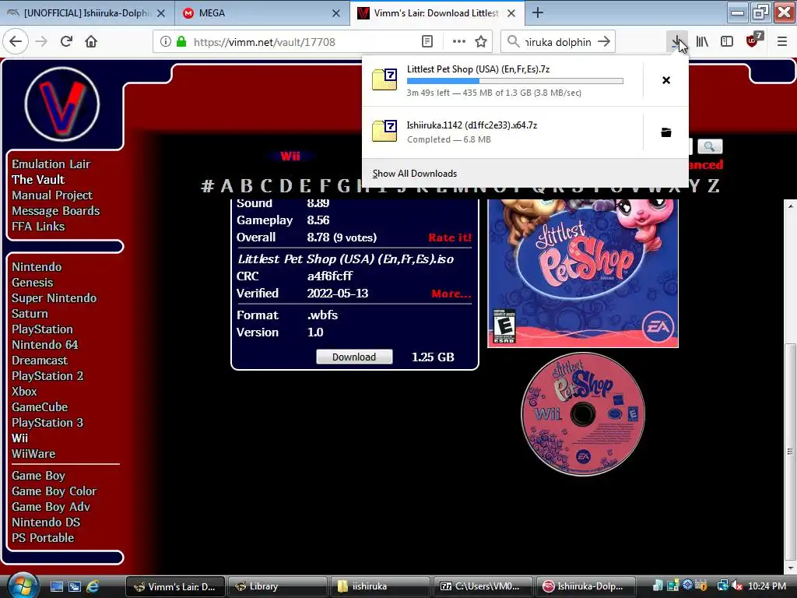The width and height of the screenshot is (797, 598).
Task: Close the downloads panel via toolbar arrow
Action: click(x=676, y=42)
